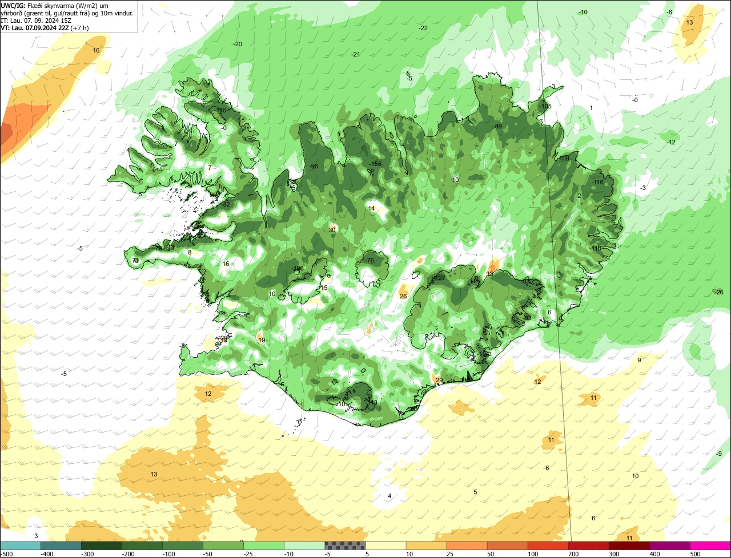Click the -400 to -300 legend color box
Screen dimensions: 731x558
tap(61, 545)
